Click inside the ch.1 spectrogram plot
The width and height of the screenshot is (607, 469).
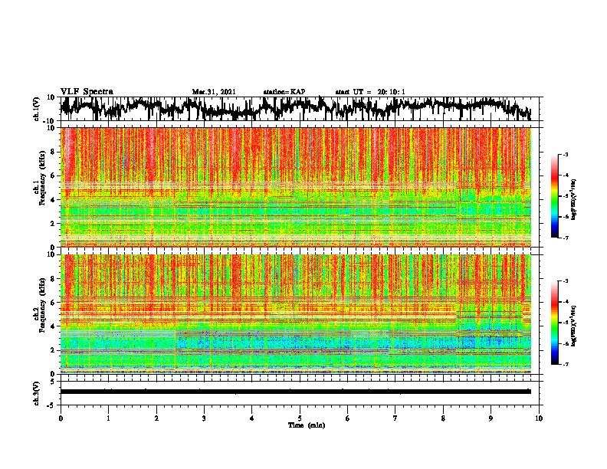click(295, 187)
